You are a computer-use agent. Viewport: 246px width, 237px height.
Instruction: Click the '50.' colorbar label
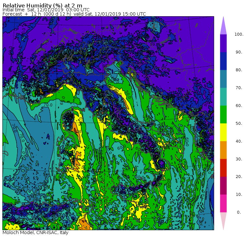[x=239, y=124]
